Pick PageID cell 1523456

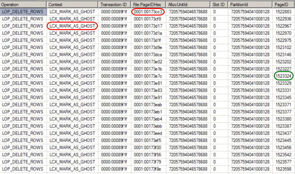pyautogui.click(x=284, y=148)
